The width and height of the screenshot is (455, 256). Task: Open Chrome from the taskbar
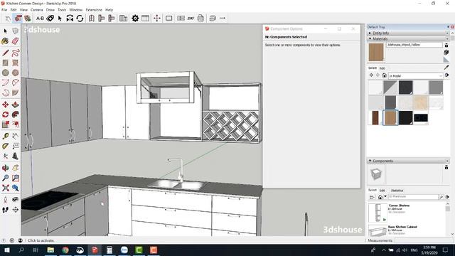tap(65, 250)
